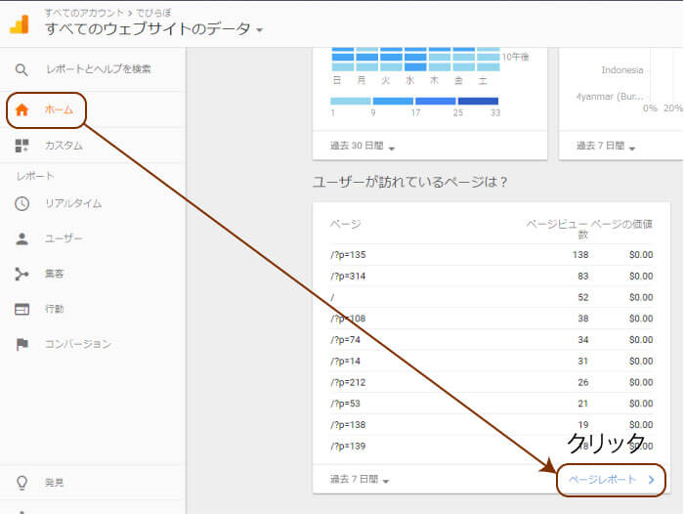Click page row /?p=135
The image size is (684, 514).
(x=492, y=255)
